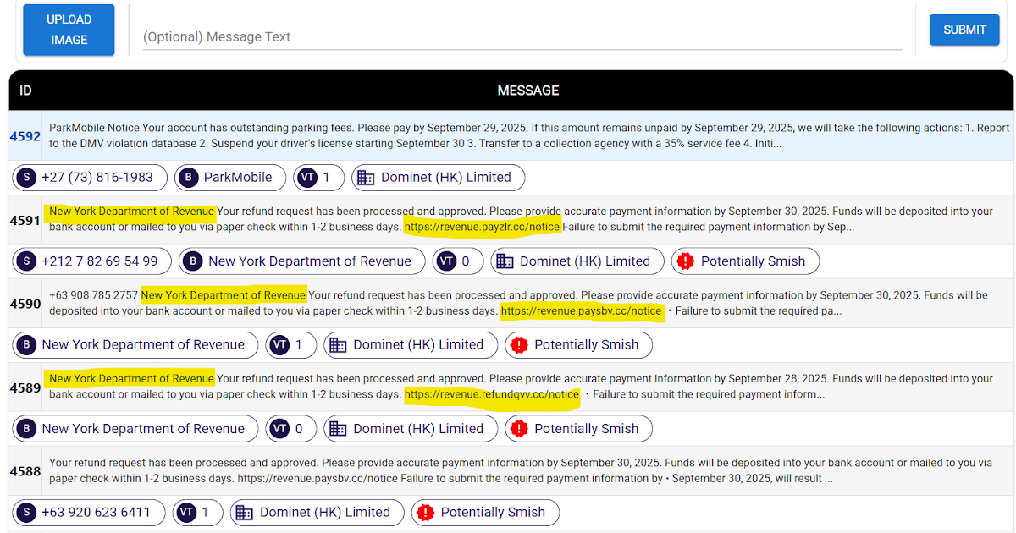Open message ID 4592
The width and height of the screenshot is (1016, 533).
tap(25, 135)
